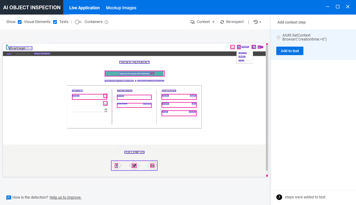356x205 pixels.
Task: Open the history dropdown next to the clock icon
Action: (x=257, y=22)
